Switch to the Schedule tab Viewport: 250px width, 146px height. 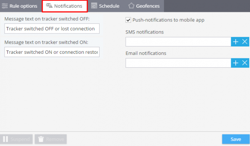coord(105,6)
